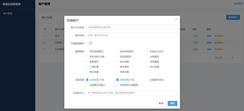Click 重置密码 for the 固话 row
The height and width of the screenshot is (111, 244).
[219, 36]
